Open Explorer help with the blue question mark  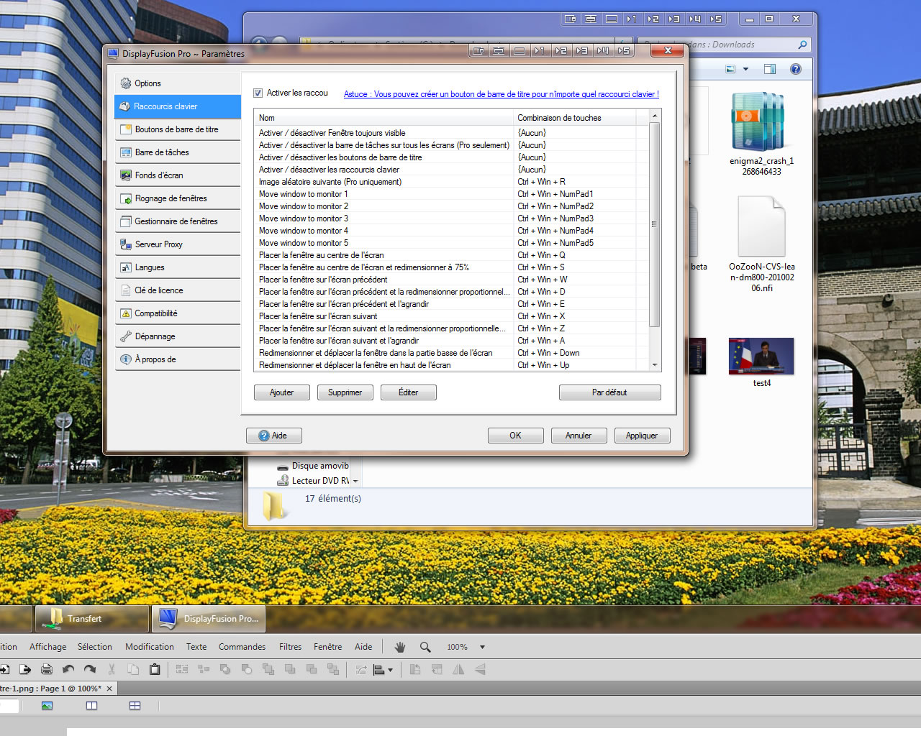795,69
